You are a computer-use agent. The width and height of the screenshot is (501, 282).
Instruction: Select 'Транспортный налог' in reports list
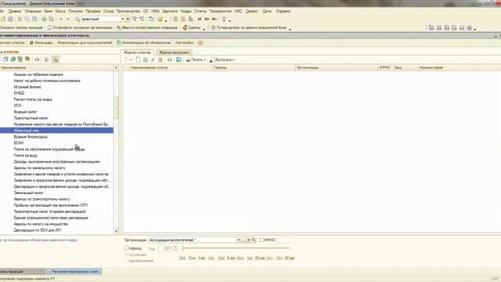click(31, 118)
